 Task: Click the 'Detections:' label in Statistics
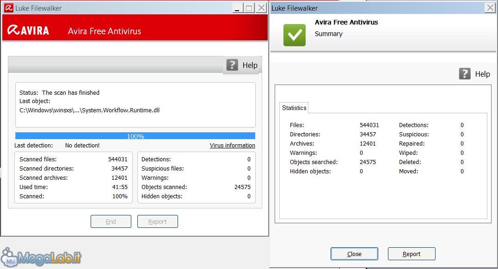pyautogui.click(x=414, y=125)
